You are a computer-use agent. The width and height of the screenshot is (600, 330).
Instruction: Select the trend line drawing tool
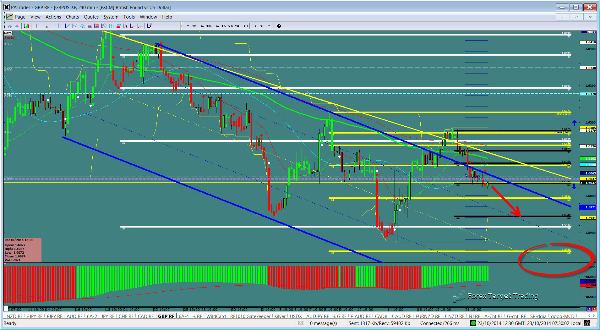(68, 26)
